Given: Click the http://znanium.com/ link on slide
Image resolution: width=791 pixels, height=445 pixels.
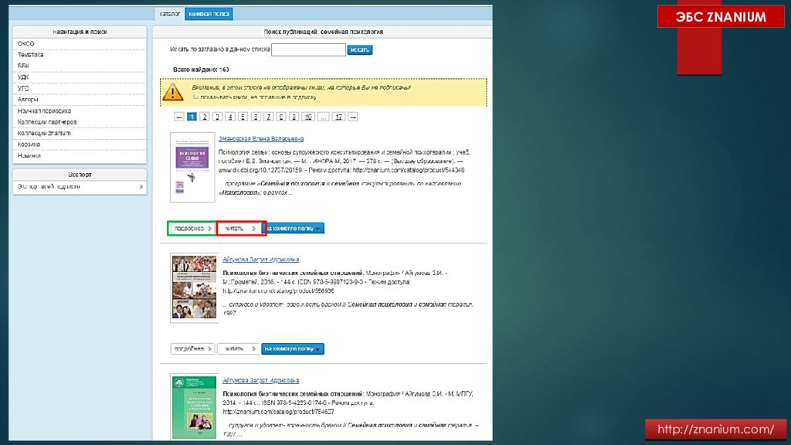Looking at the screenshot, I should (715, 430).
